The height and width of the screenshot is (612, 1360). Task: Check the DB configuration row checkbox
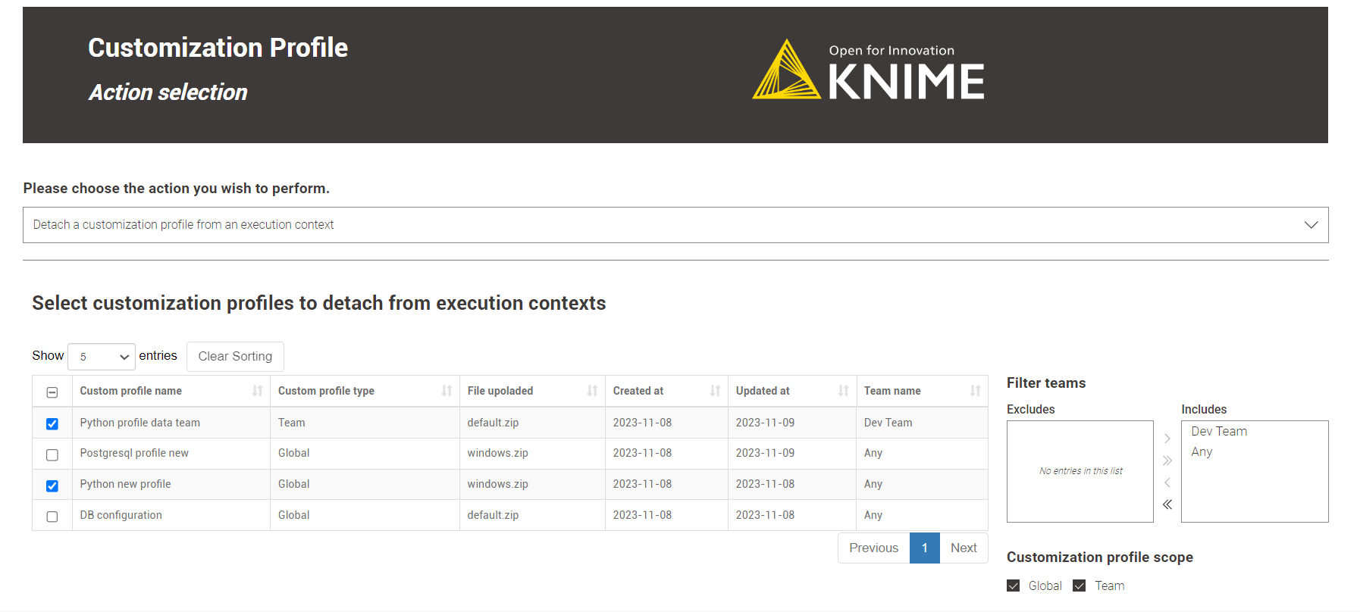click(x=52, y=517)
